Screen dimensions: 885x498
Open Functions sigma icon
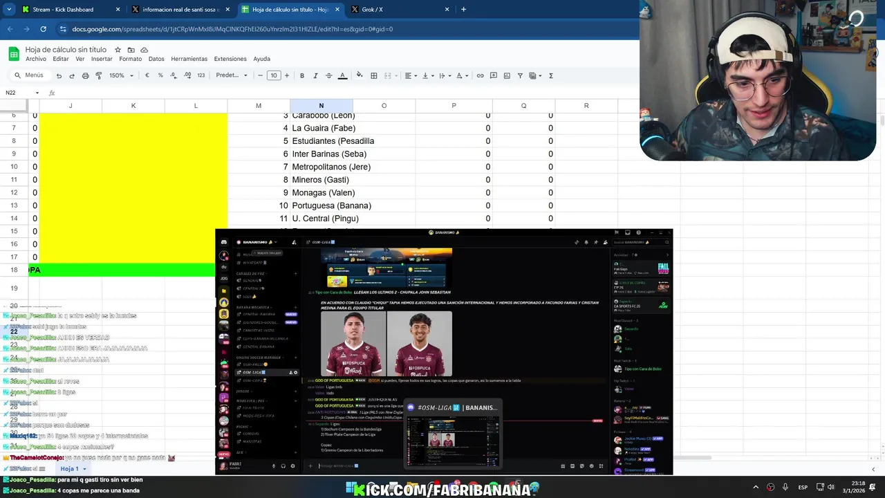click(551, 75)
